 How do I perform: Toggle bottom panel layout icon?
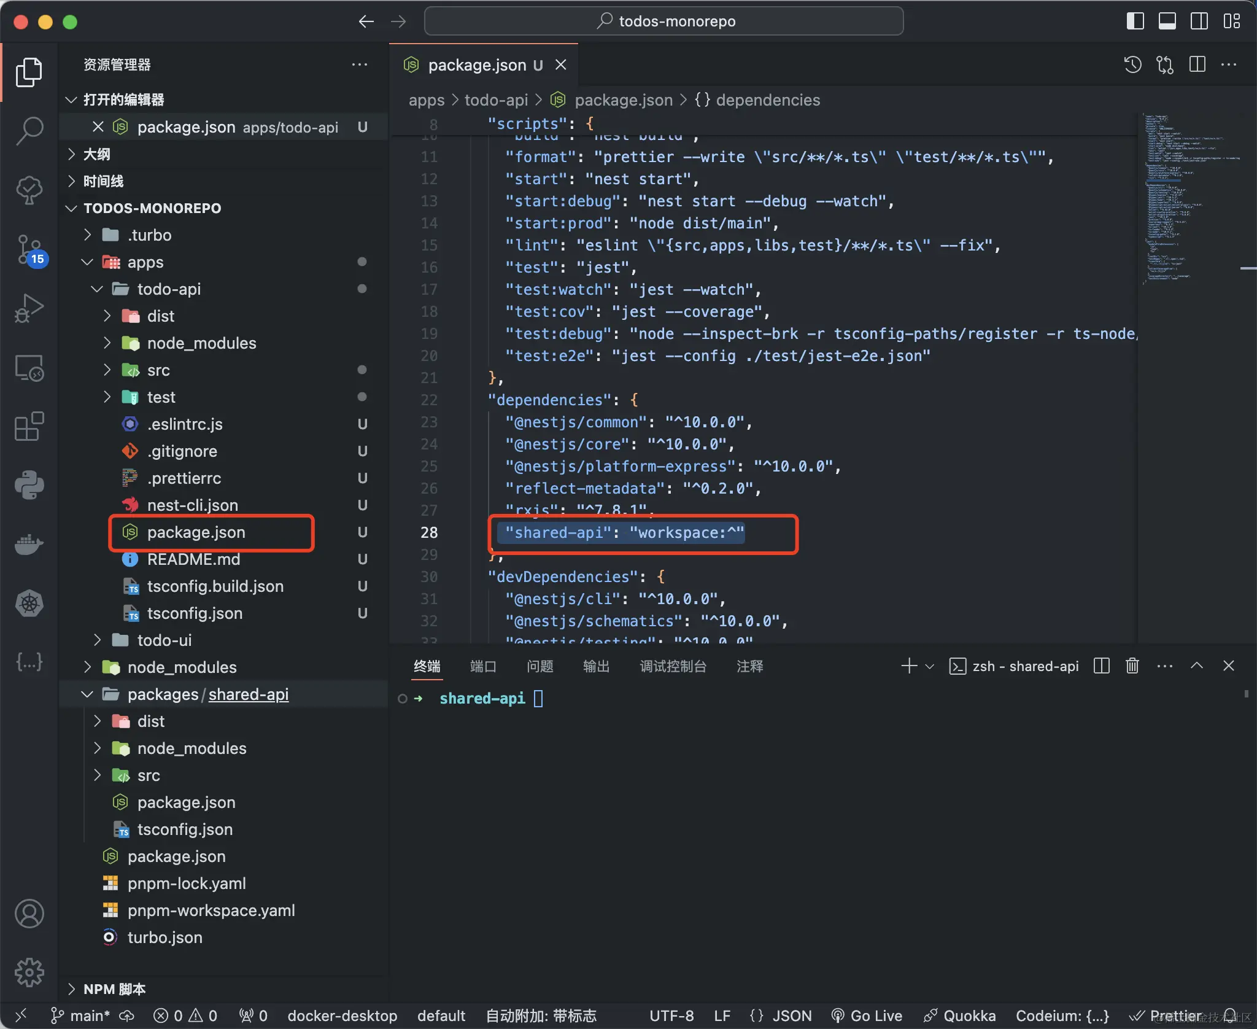(1167, 21)
